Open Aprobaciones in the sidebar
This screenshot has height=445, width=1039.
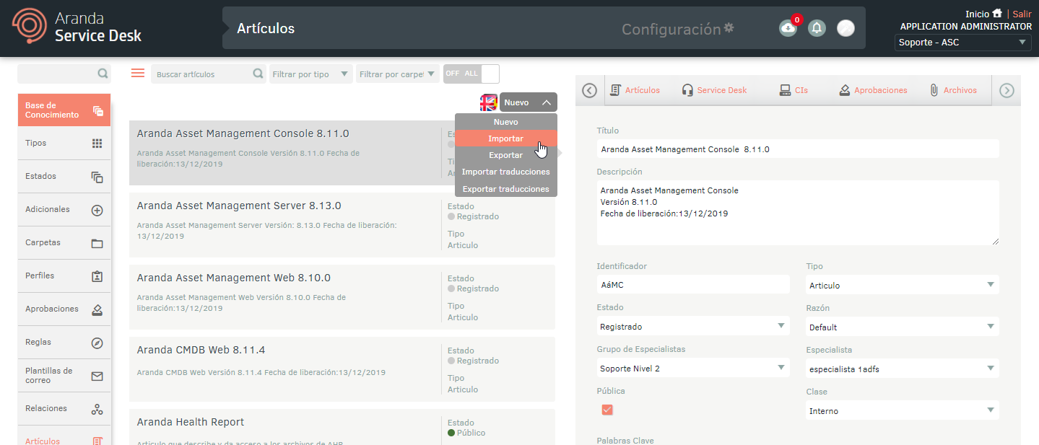(x=64, y=309)
